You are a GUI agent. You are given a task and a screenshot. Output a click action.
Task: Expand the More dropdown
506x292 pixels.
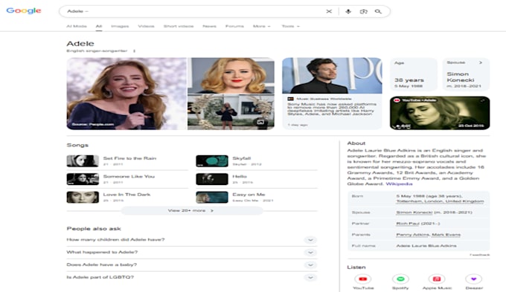(262, 26)
